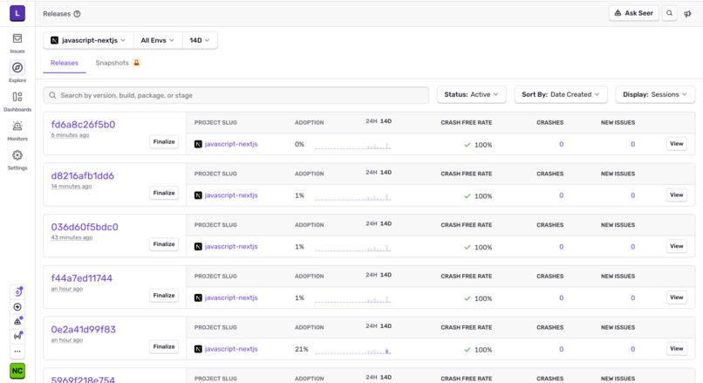Viewport: 703px width, 383px height.
Task: Open javascript-nextjs link in f44a7ed11744 row
Action: coord(231,298)
